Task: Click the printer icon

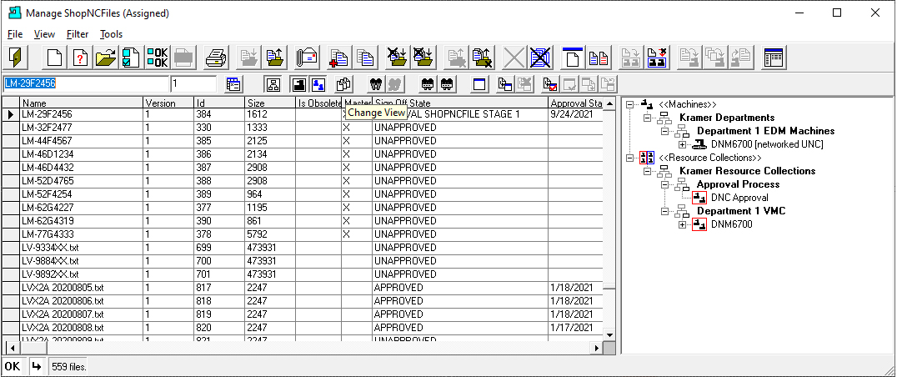Action: pyautogui.click(x=216, y=58)
